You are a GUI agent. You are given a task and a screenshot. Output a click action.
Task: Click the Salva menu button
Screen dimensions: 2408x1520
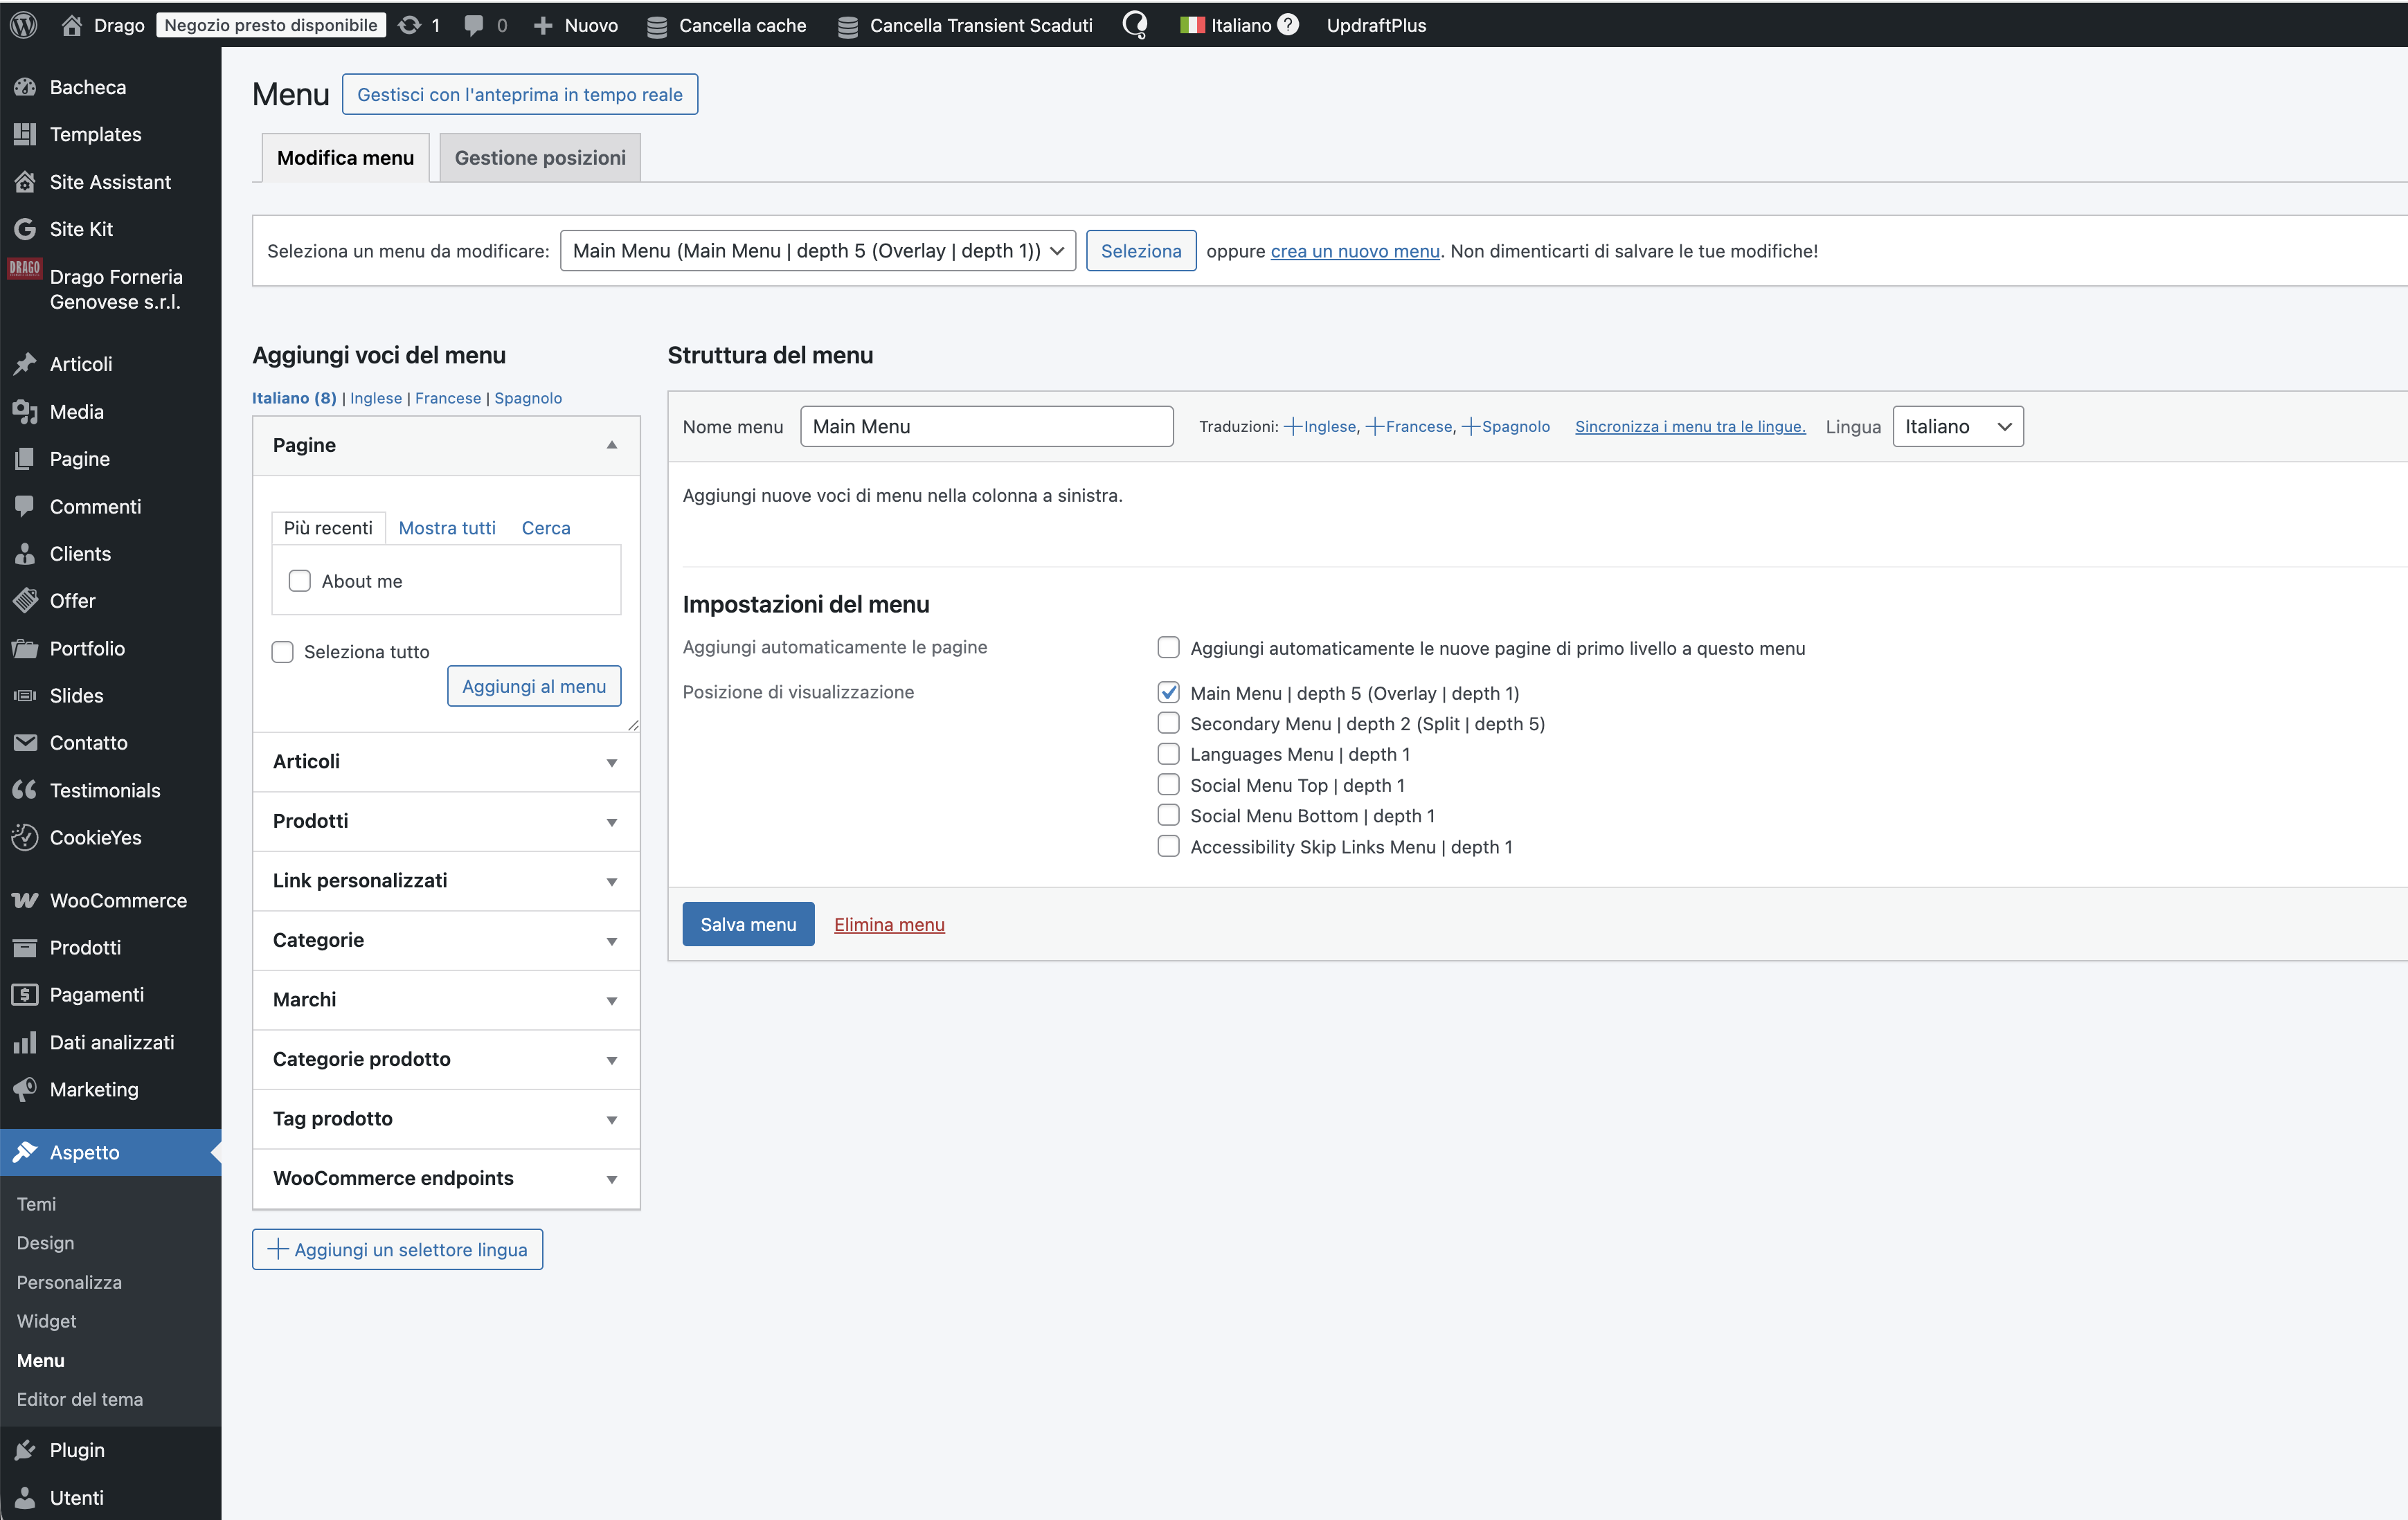point(748,924)
